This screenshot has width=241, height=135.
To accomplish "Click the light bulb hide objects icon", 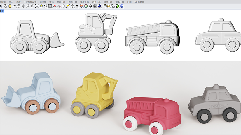I will click(x=72, y=6).
